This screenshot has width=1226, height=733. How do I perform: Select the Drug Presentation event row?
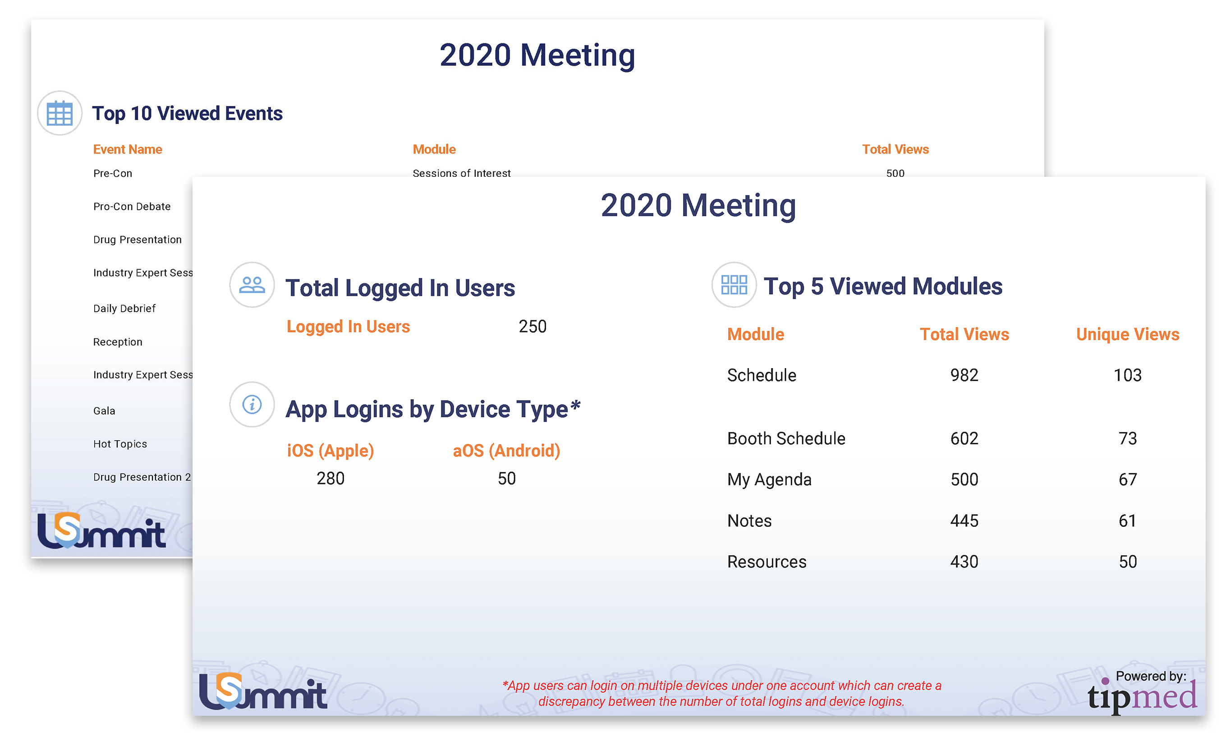137,240
